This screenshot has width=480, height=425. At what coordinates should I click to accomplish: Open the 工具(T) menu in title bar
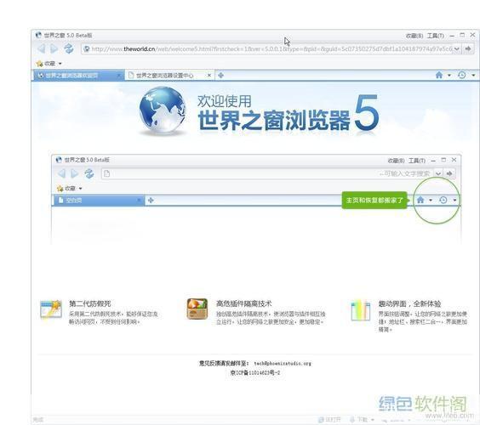point(435,36)
